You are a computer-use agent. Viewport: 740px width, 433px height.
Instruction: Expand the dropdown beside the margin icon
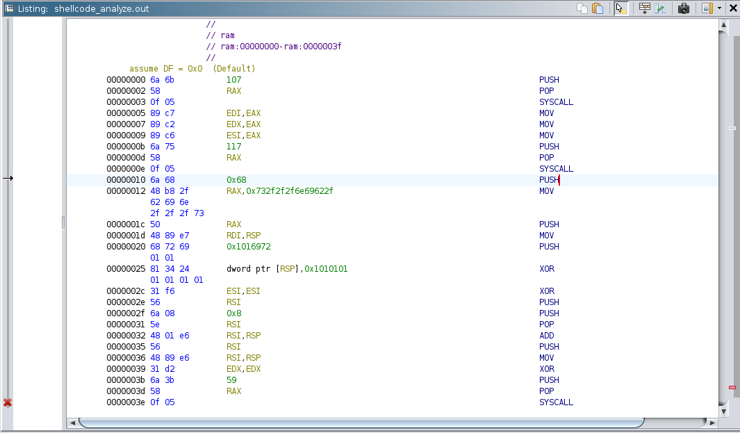[x=718, y=8]
